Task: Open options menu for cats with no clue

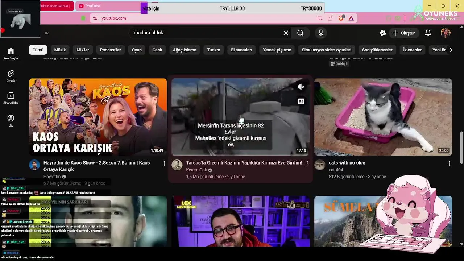Action: [449, 163]
